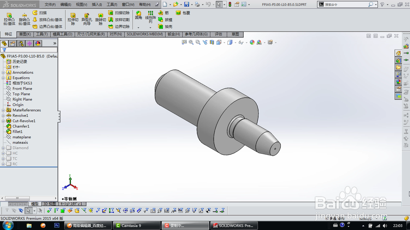410x230 pixels.
Task: Select the 放样凸台/基体 loft tool
Action: click(47, 20)
